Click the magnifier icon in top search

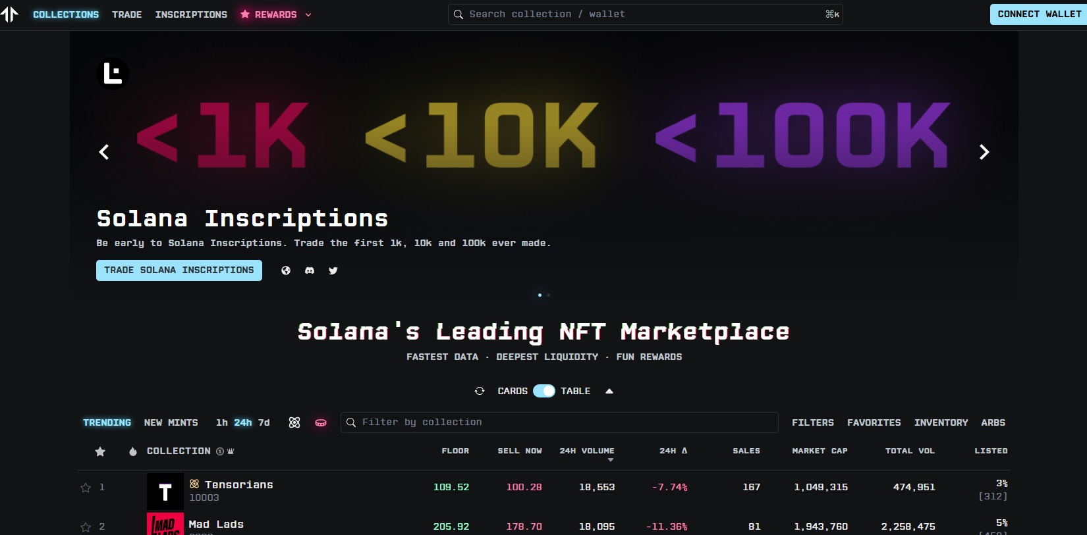point(459,14)
